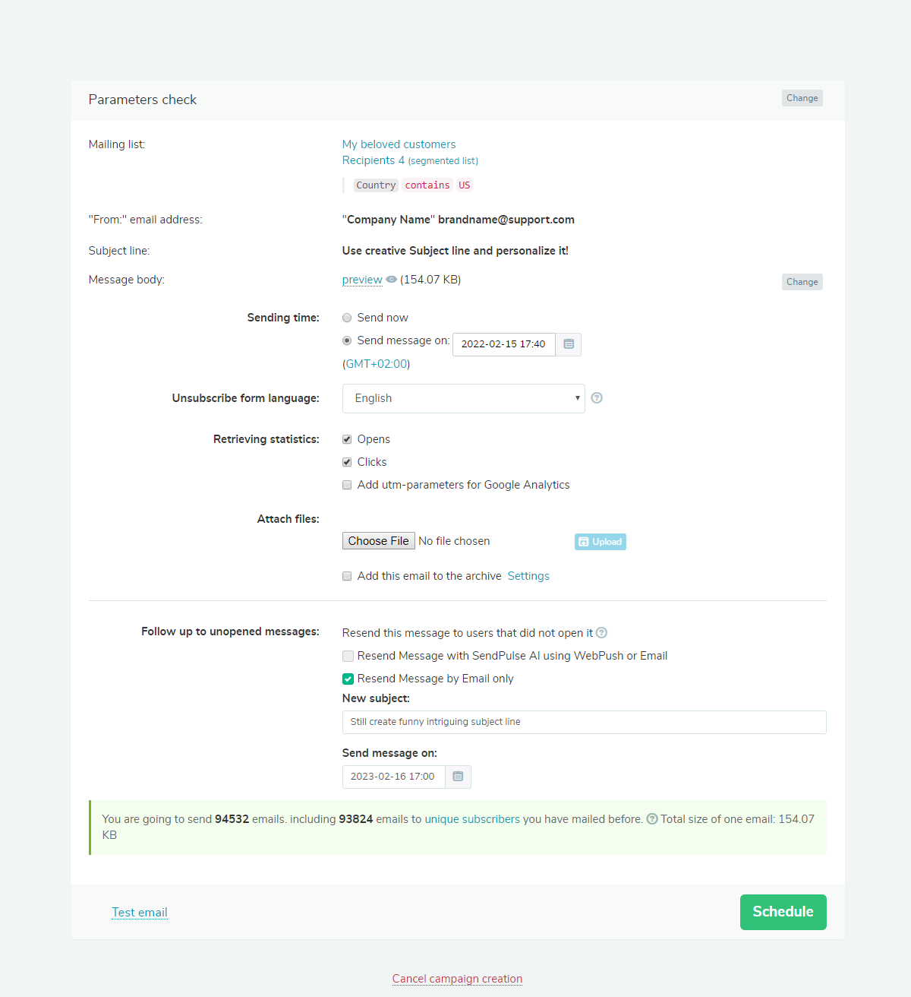
Task: Click the GMT+02:00 timezone link
Action: tap(377, 364)
